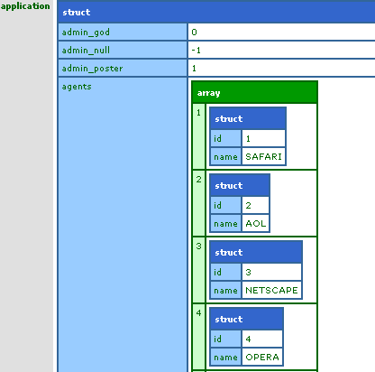This screenshot has height=372, width=375.
Task: Collapse the SAFARI struct header
Action: click(248, 118)
